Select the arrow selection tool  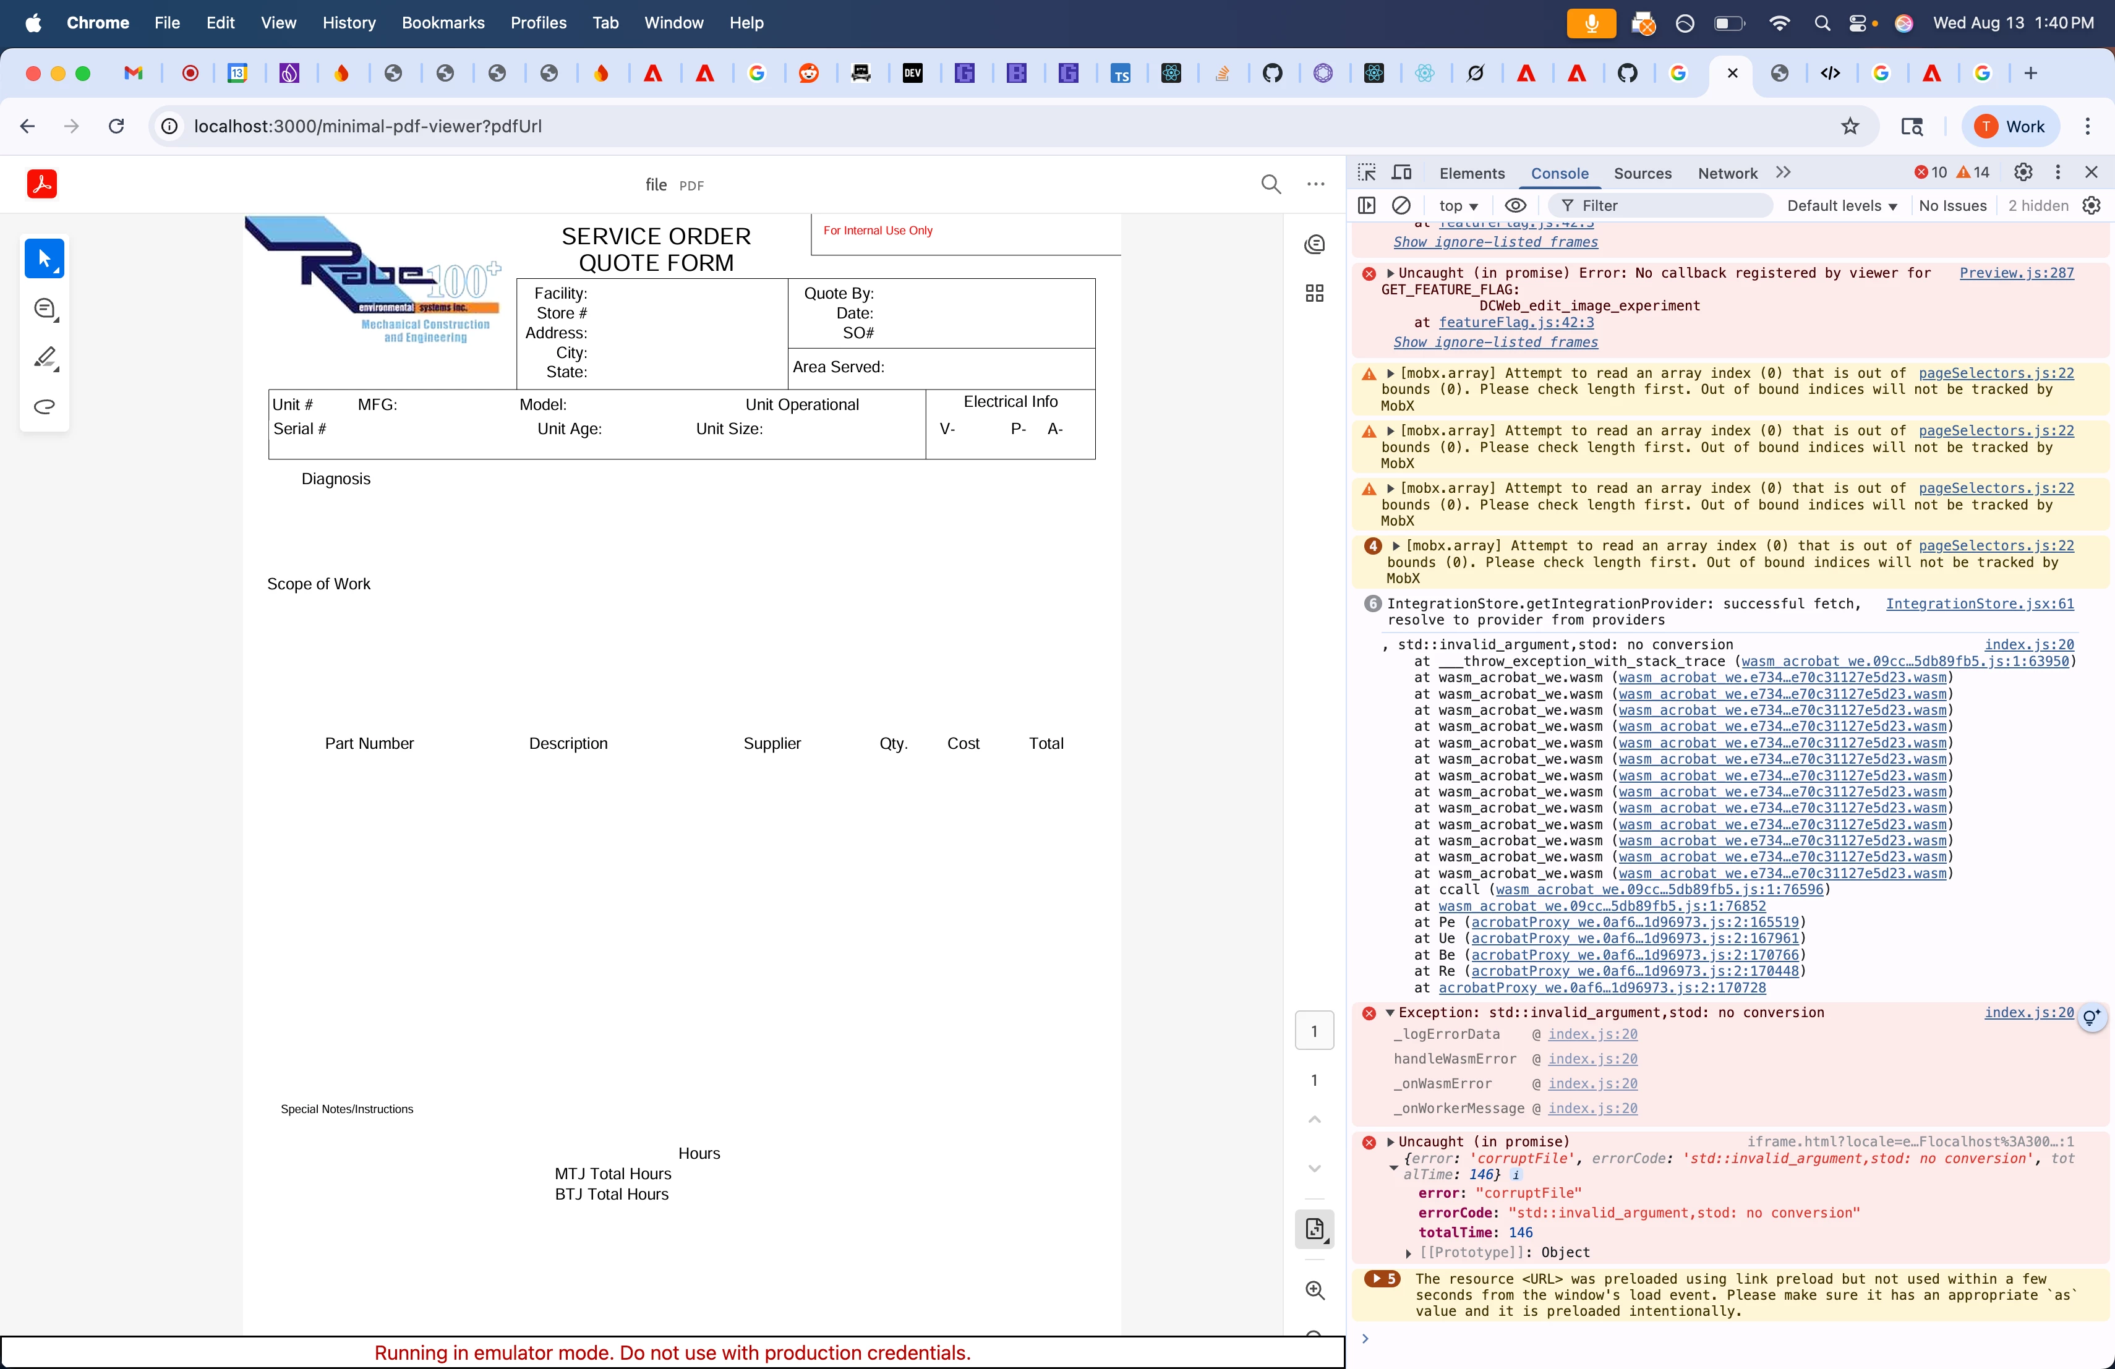tap(45, 258)
